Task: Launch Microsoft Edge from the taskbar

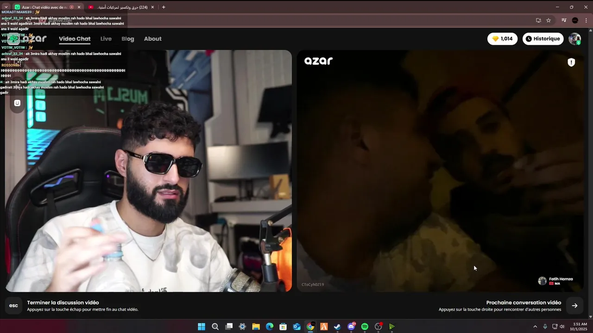Action: [270, 327]
